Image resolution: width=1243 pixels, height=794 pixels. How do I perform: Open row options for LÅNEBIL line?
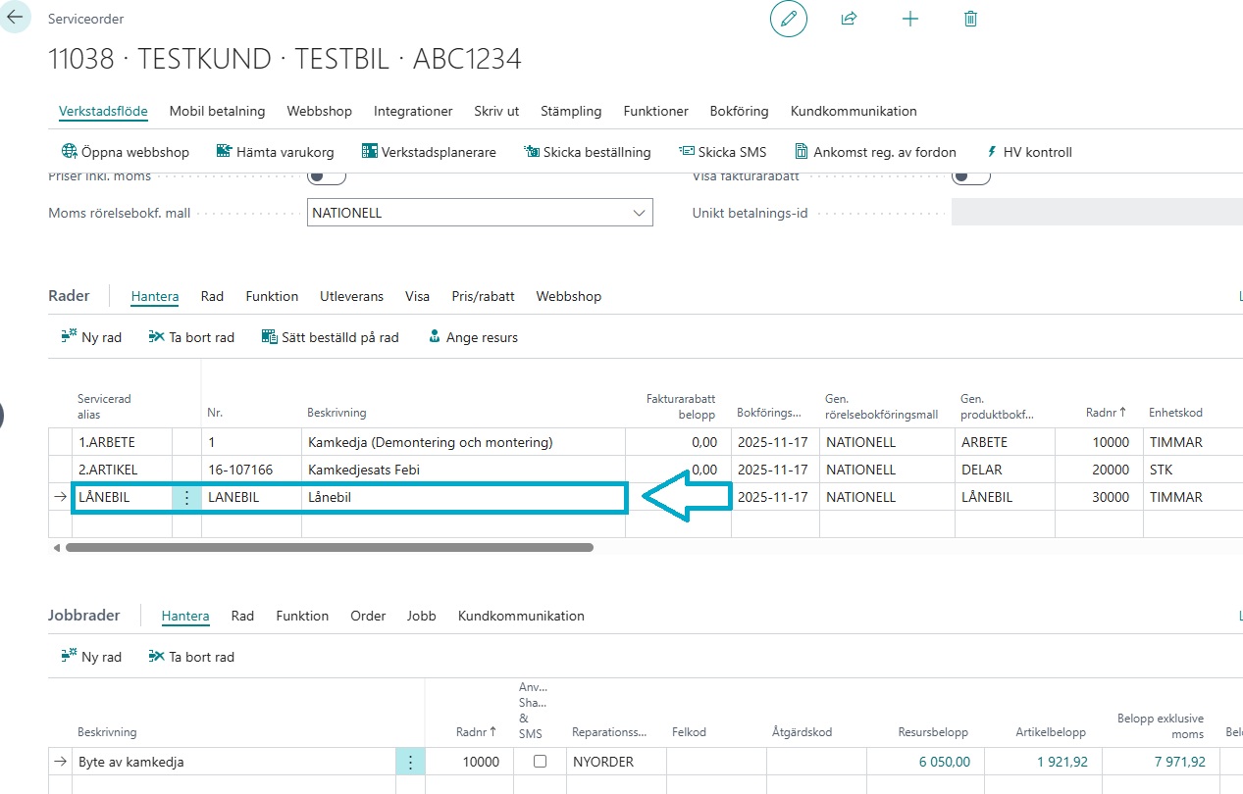[x=186, y=497]
